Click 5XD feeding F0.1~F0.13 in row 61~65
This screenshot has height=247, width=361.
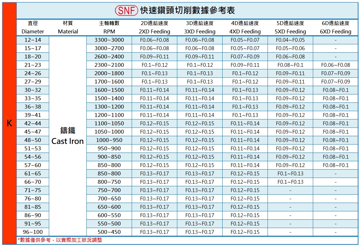(x=290, y=173)
